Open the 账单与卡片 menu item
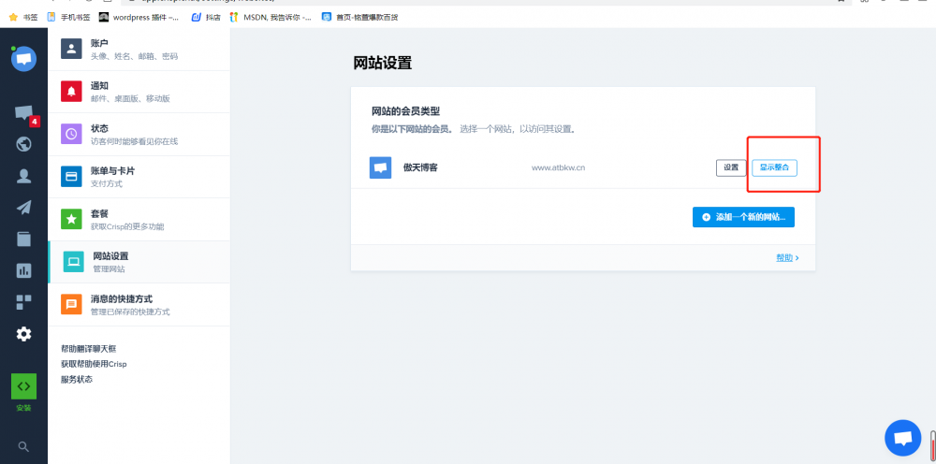 click(139, 177)
